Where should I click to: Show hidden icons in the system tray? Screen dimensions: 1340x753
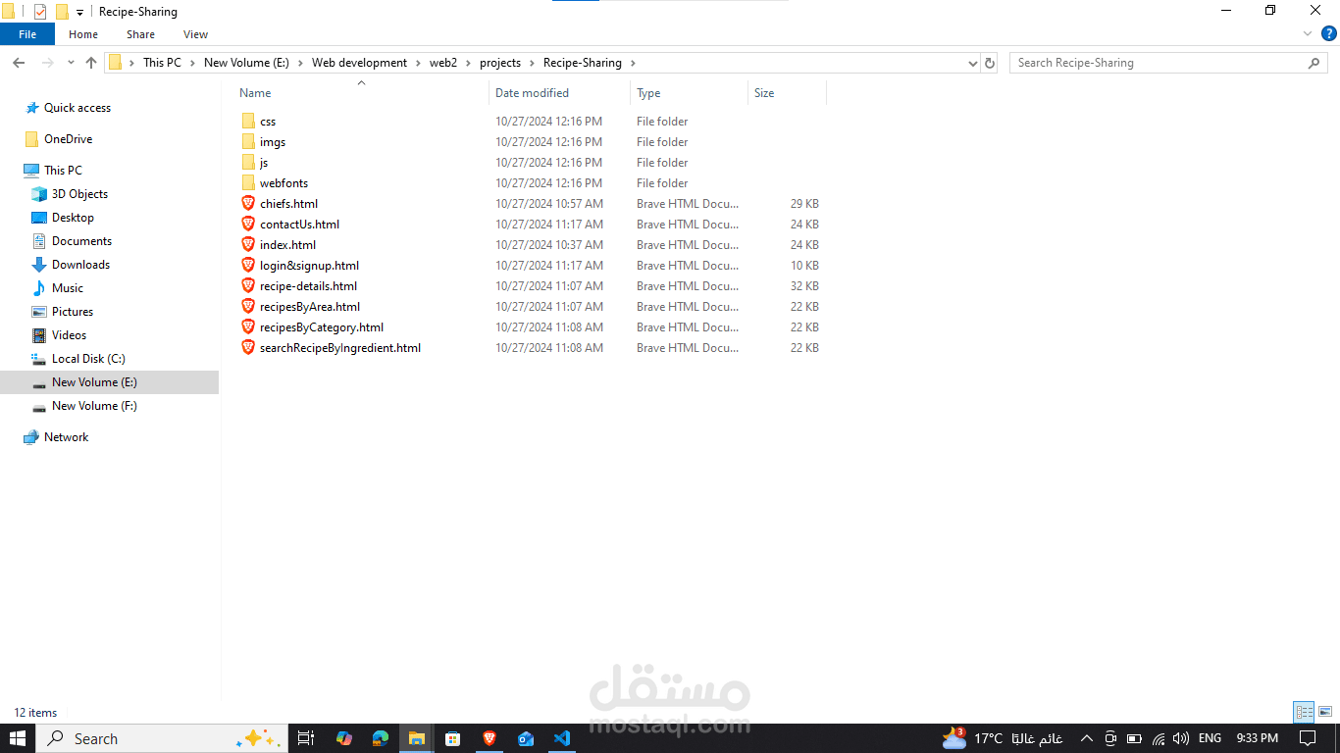pos(1086,738)
